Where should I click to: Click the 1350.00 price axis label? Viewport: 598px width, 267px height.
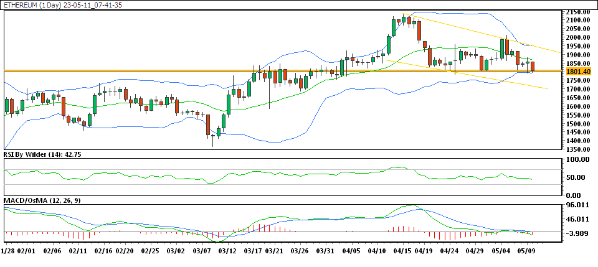pyautogui.click(x=579, y=149)
